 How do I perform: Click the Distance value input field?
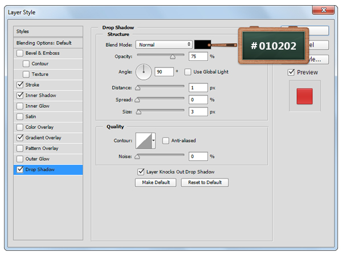(x=198, y=88)
